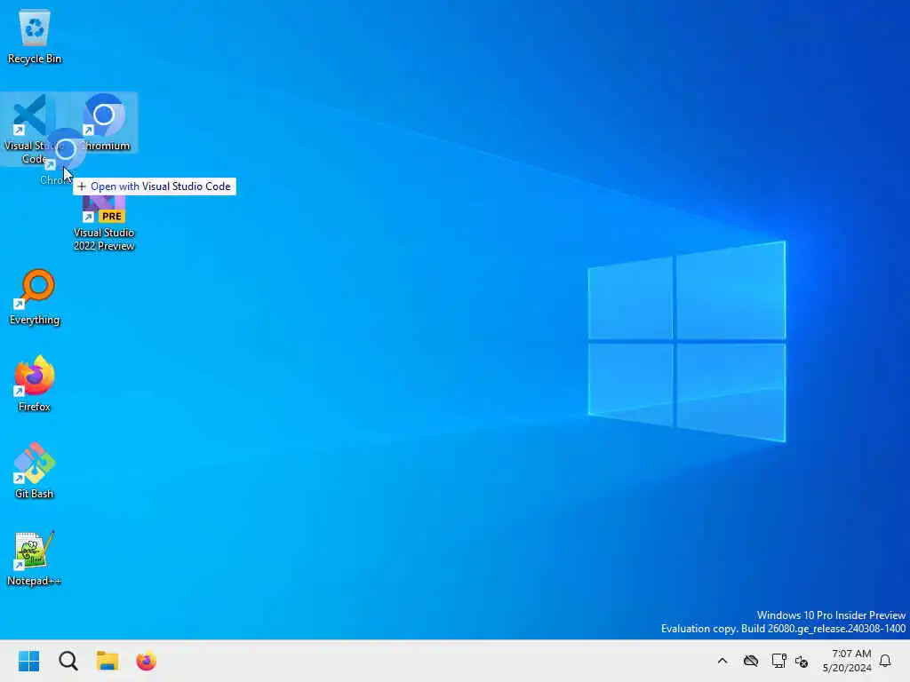Open File Explorer from the taskbar
Image resolution: width=910 pixels, height=682 pixels.
108,661
